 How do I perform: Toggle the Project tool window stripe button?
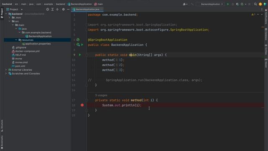point(2,14)
